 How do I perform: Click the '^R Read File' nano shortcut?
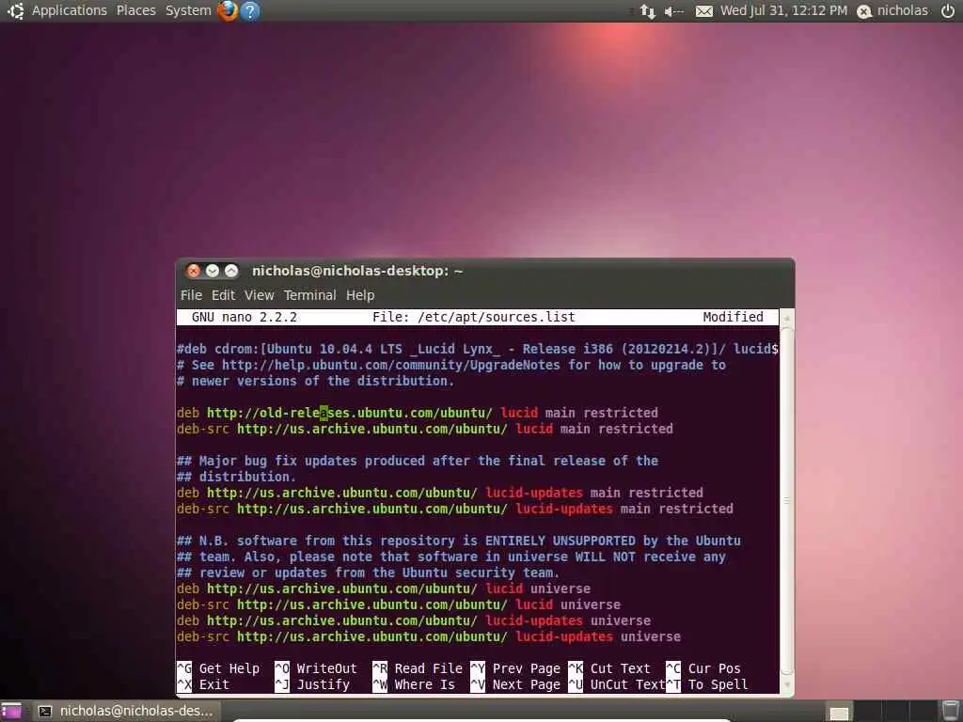coord(418,668)
